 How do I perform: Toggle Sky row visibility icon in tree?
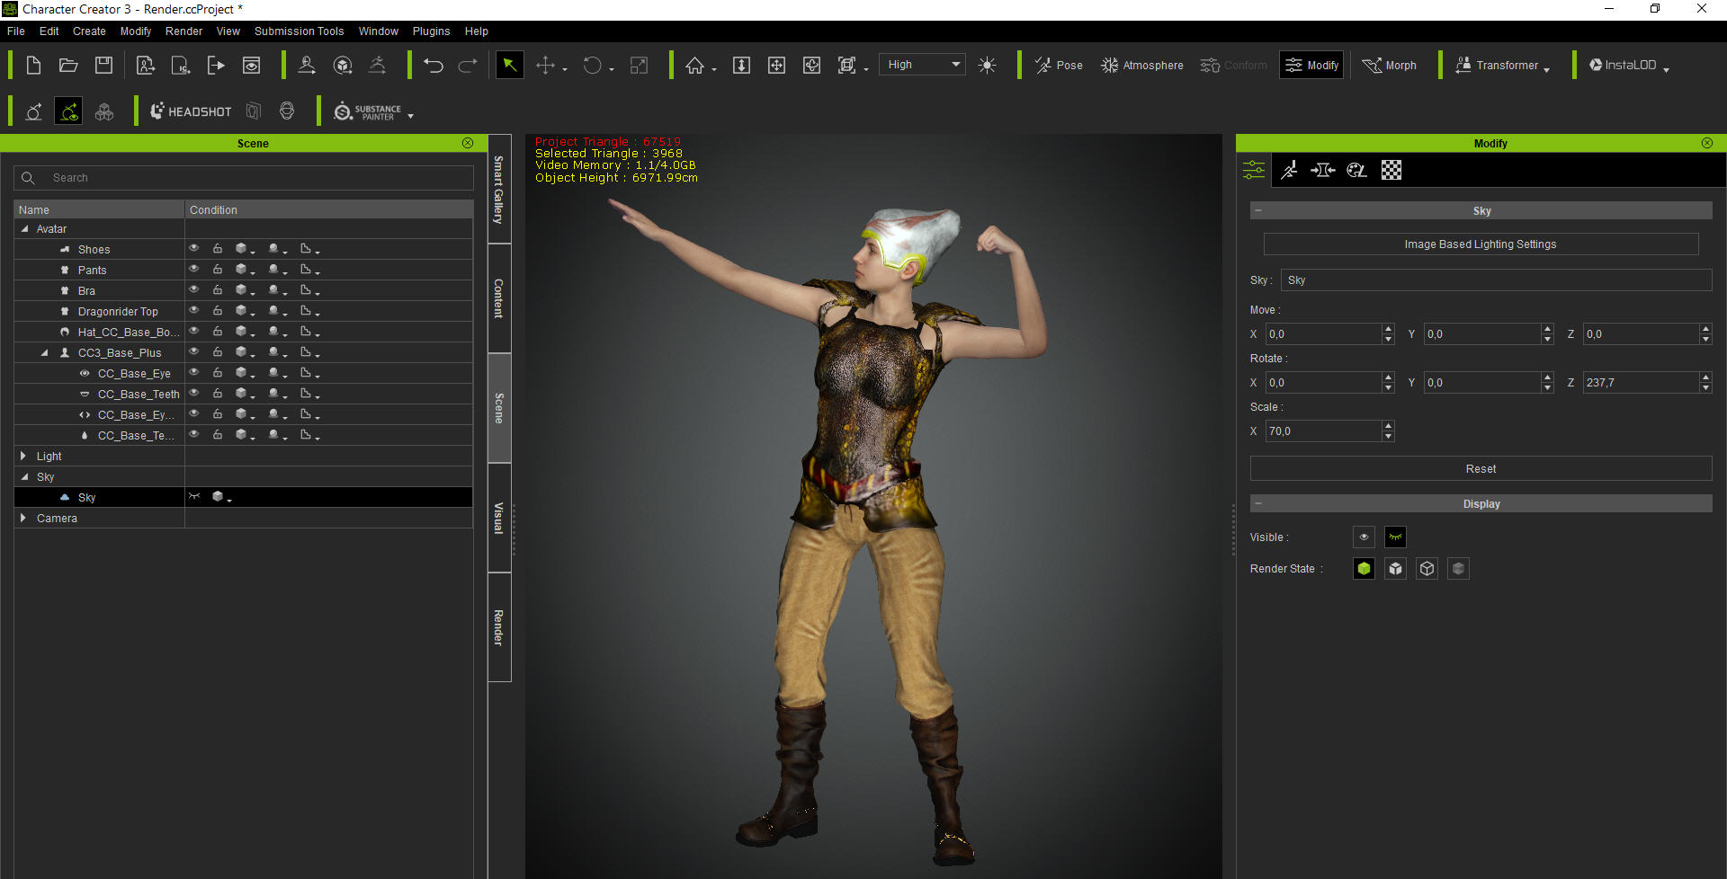pyautogui.click(x=193, y=496)
